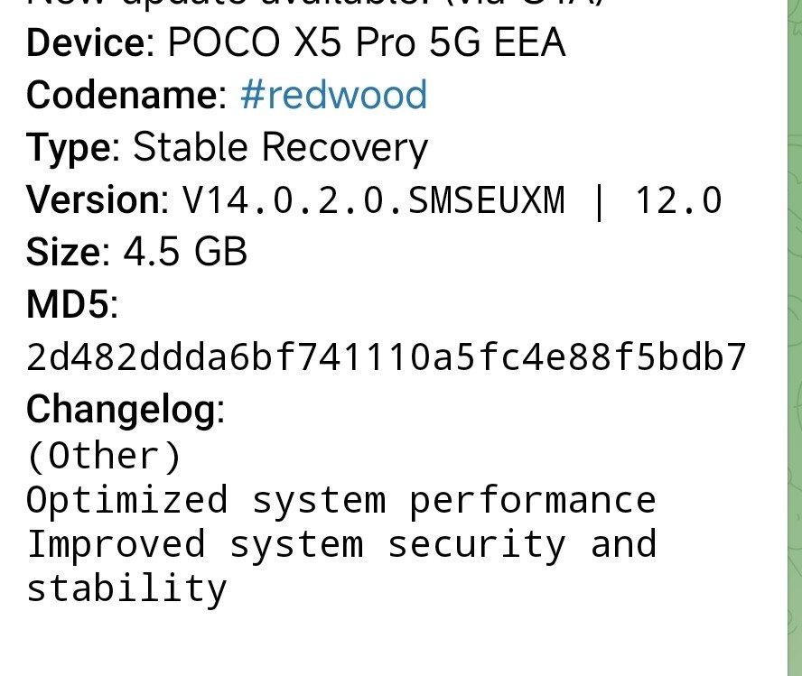Screen dimensions: 802x676
Task: Open the #redwood hashtag link
Action: [x=333, y=95]
